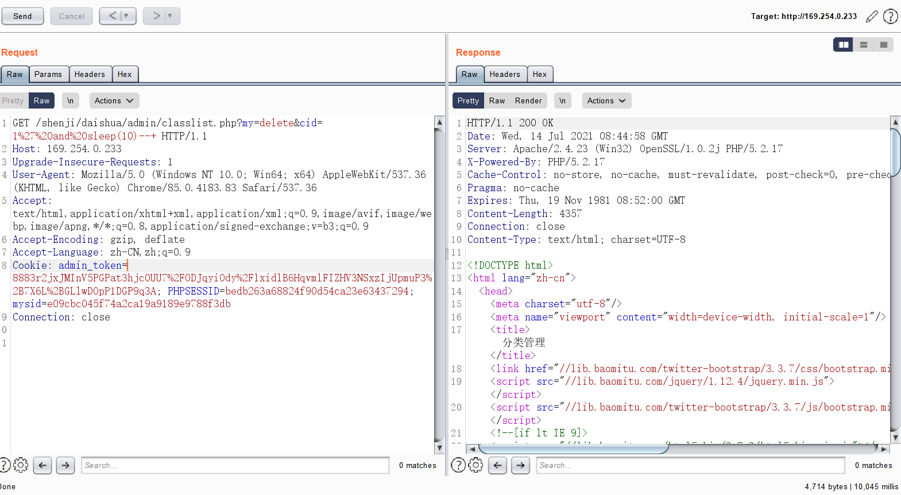The height and width of the screenshot is (495, 901).
Task: Click response horizontal scroll left arrow
Action: click(471, 449)
